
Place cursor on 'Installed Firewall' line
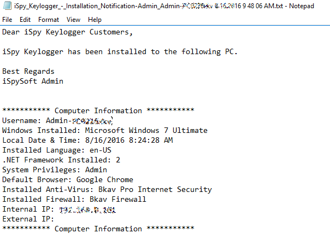74,199
